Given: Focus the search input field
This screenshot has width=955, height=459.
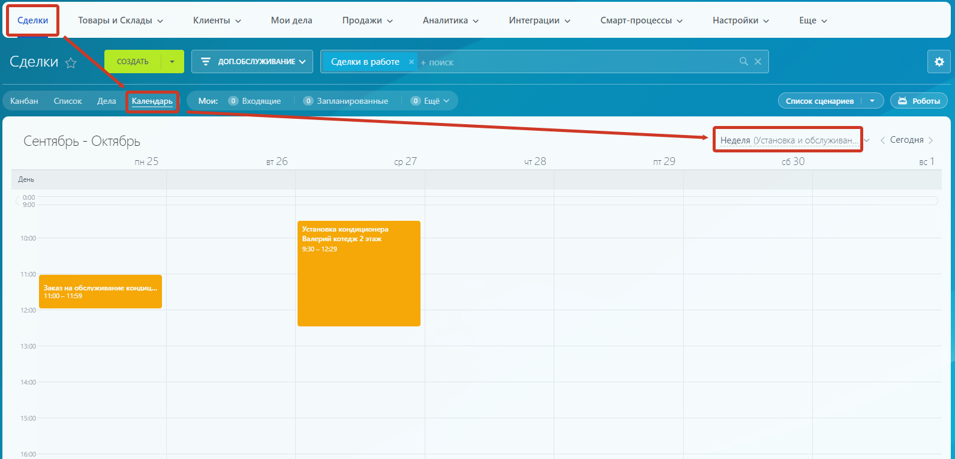Looking at the screenshot, I should click(x=576, y=62).
